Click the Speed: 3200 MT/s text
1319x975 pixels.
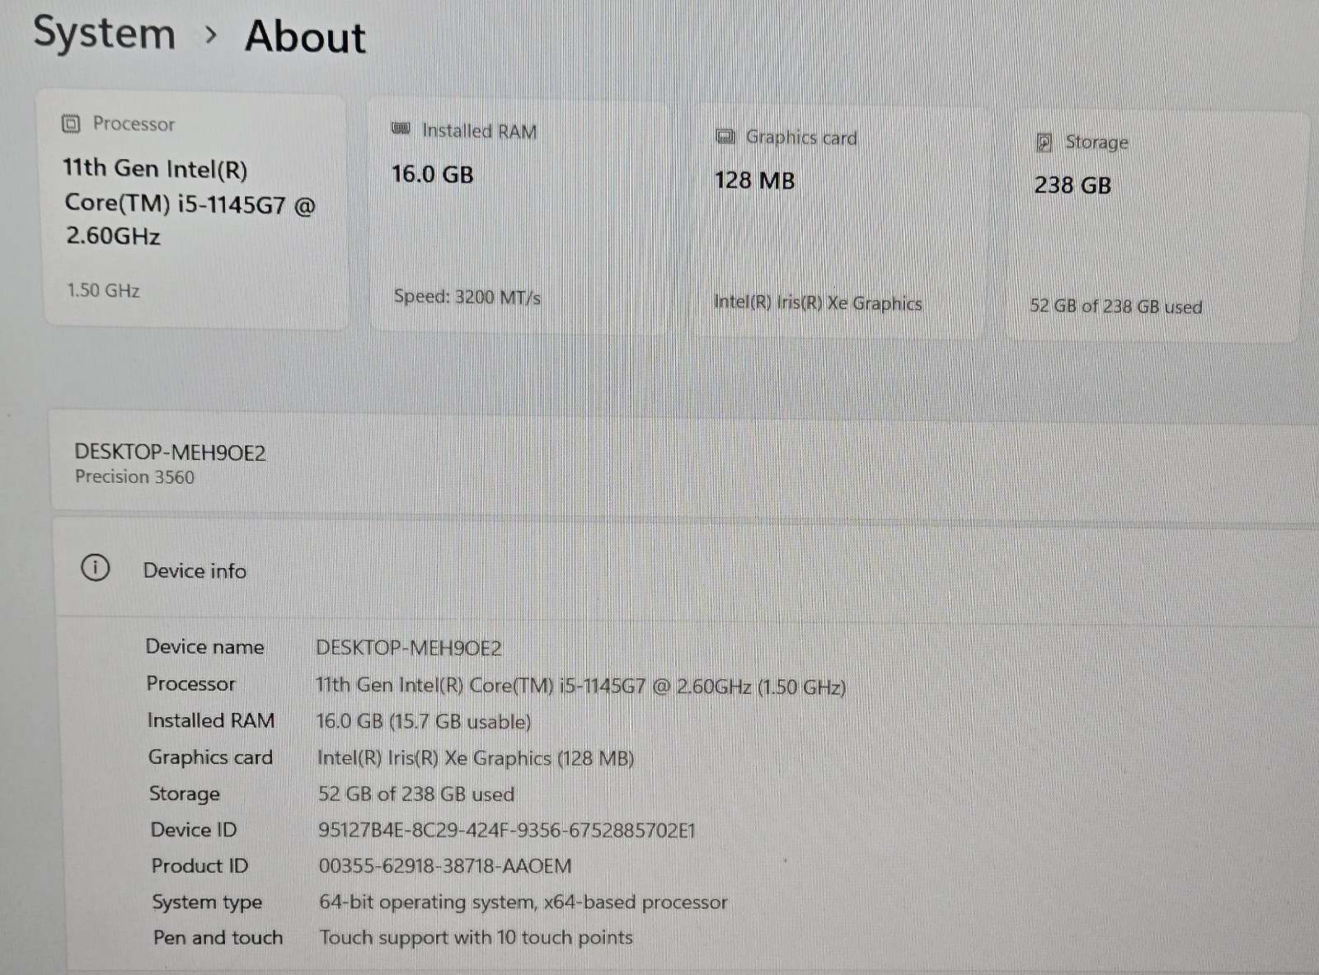(467, 297)
